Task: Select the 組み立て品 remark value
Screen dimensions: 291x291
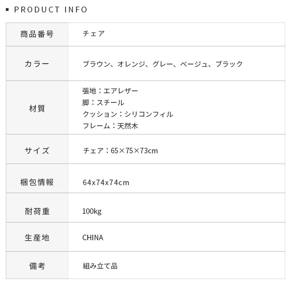Action: (x=100, y=266)
